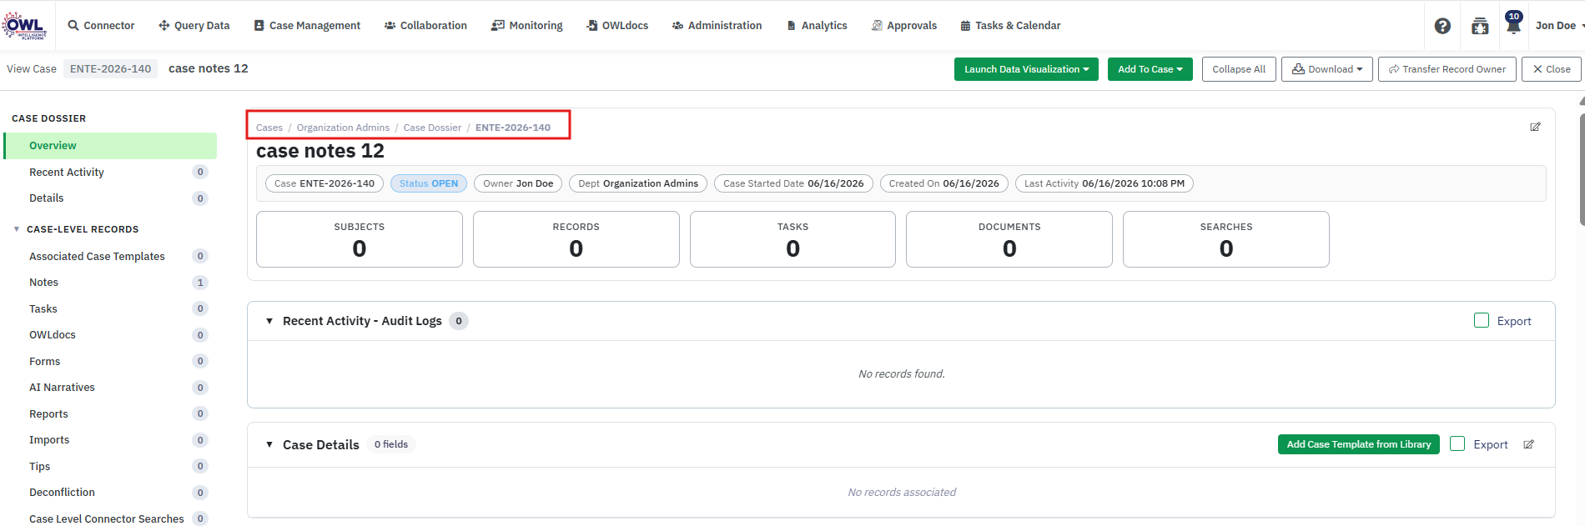This screenshot has height=526, width=1585.
Task: Click the ENTE-2026-140 breadcrumb
Action: click(x=513, y=128)
